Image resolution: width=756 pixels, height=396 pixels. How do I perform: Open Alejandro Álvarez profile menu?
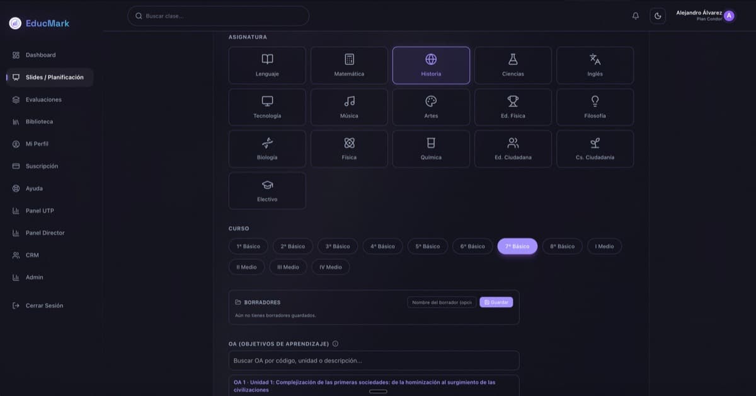[x=704, y=16]
